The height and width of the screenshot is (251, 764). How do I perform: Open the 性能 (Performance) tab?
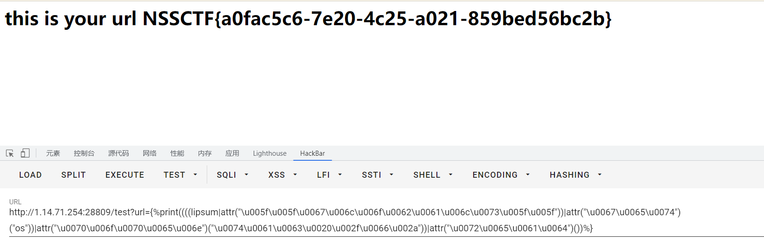click(x=177, y=153)
